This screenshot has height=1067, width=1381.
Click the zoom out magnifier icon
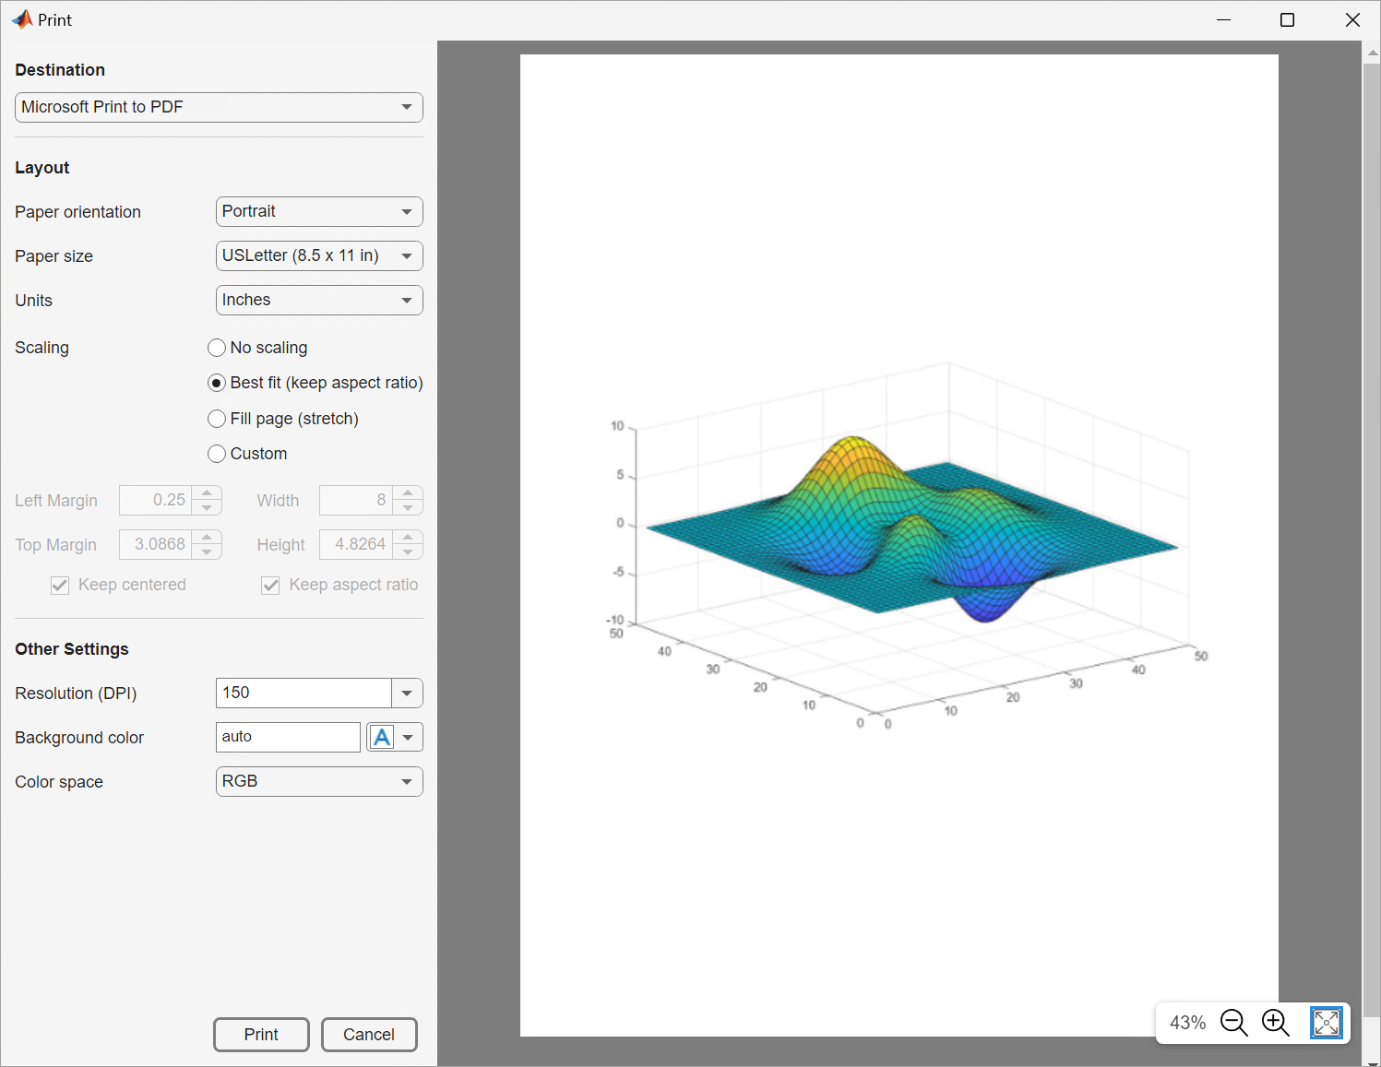[1233, 1023]
